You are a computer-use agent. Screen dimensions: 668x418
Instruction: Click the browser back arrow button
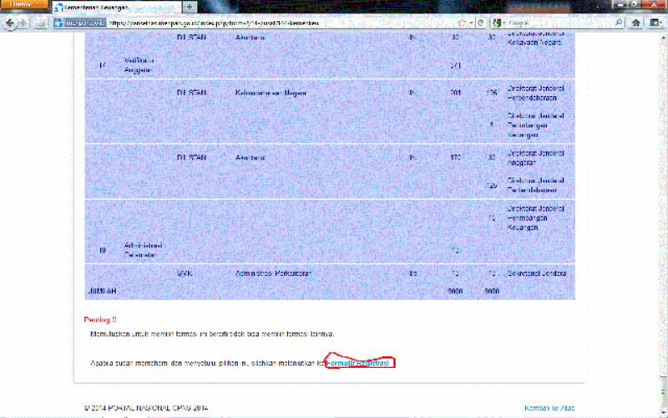(12, 23)
